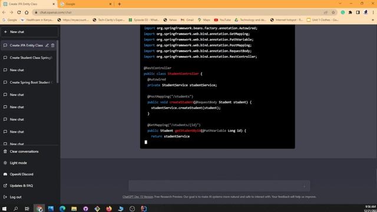Open the Chrome profile avatar

click(366, 12)
